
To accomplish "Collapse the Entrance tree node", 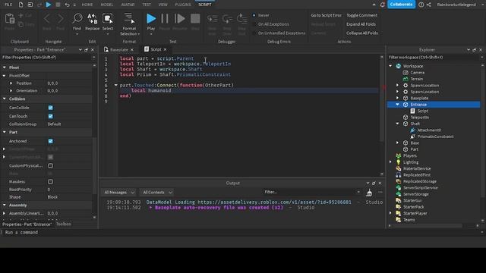I will click(397, 105).
